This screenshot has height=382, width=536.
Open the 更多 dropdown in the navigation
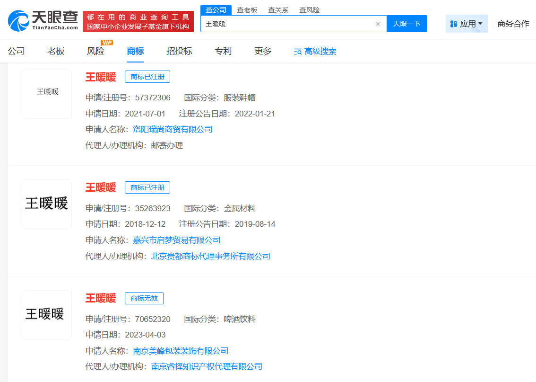click(262, 51)
